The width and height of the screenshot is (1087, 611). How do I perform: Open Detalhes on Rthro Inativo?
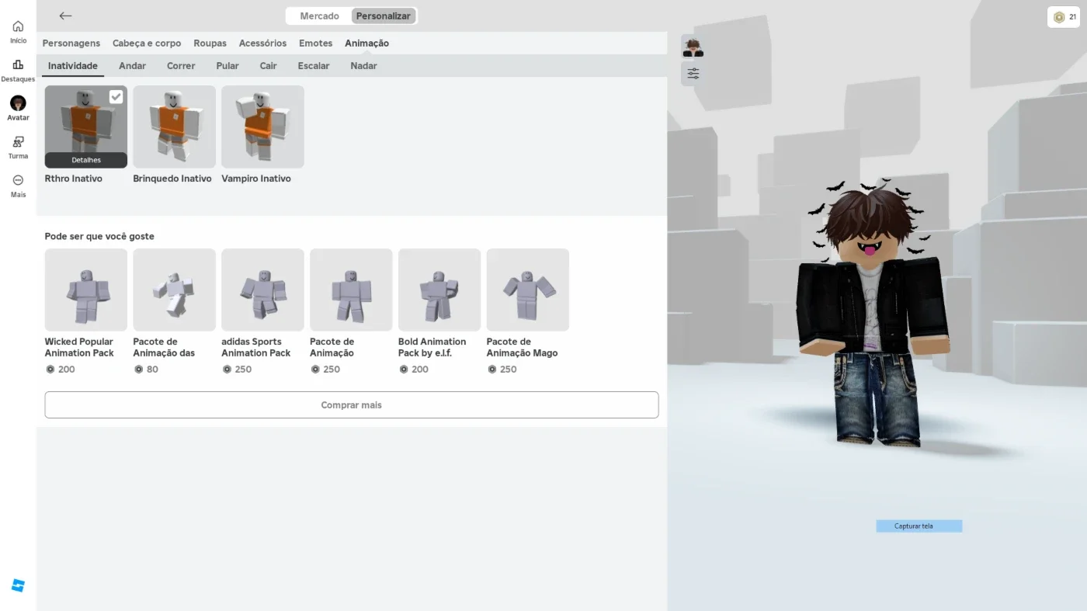86,160
